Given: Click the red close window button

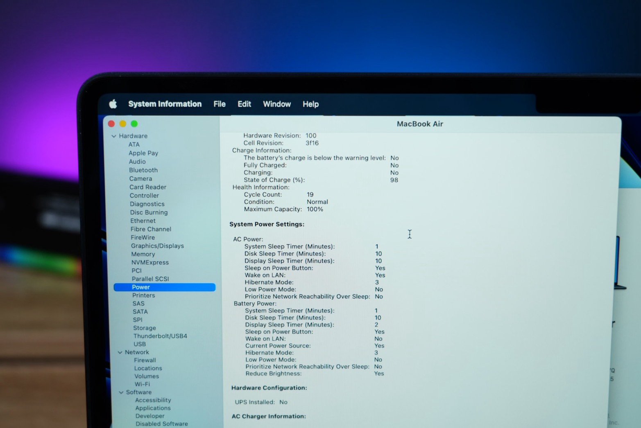Looking at the screenshot, I should click(111, 124).
